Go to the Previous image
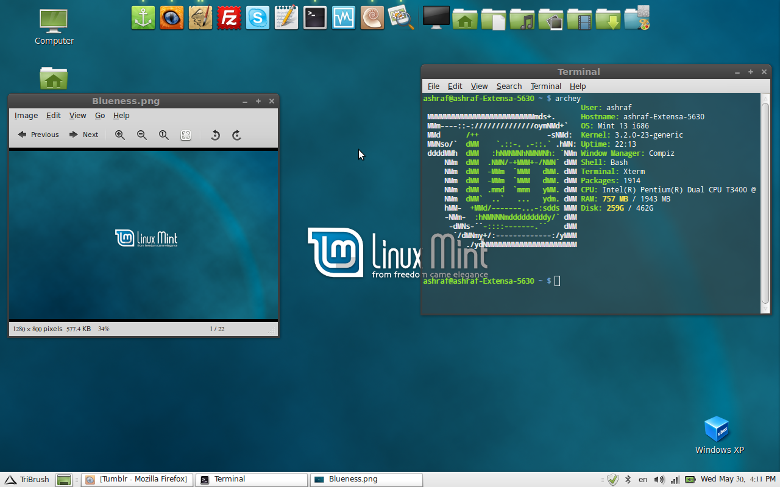 (38, 135)
